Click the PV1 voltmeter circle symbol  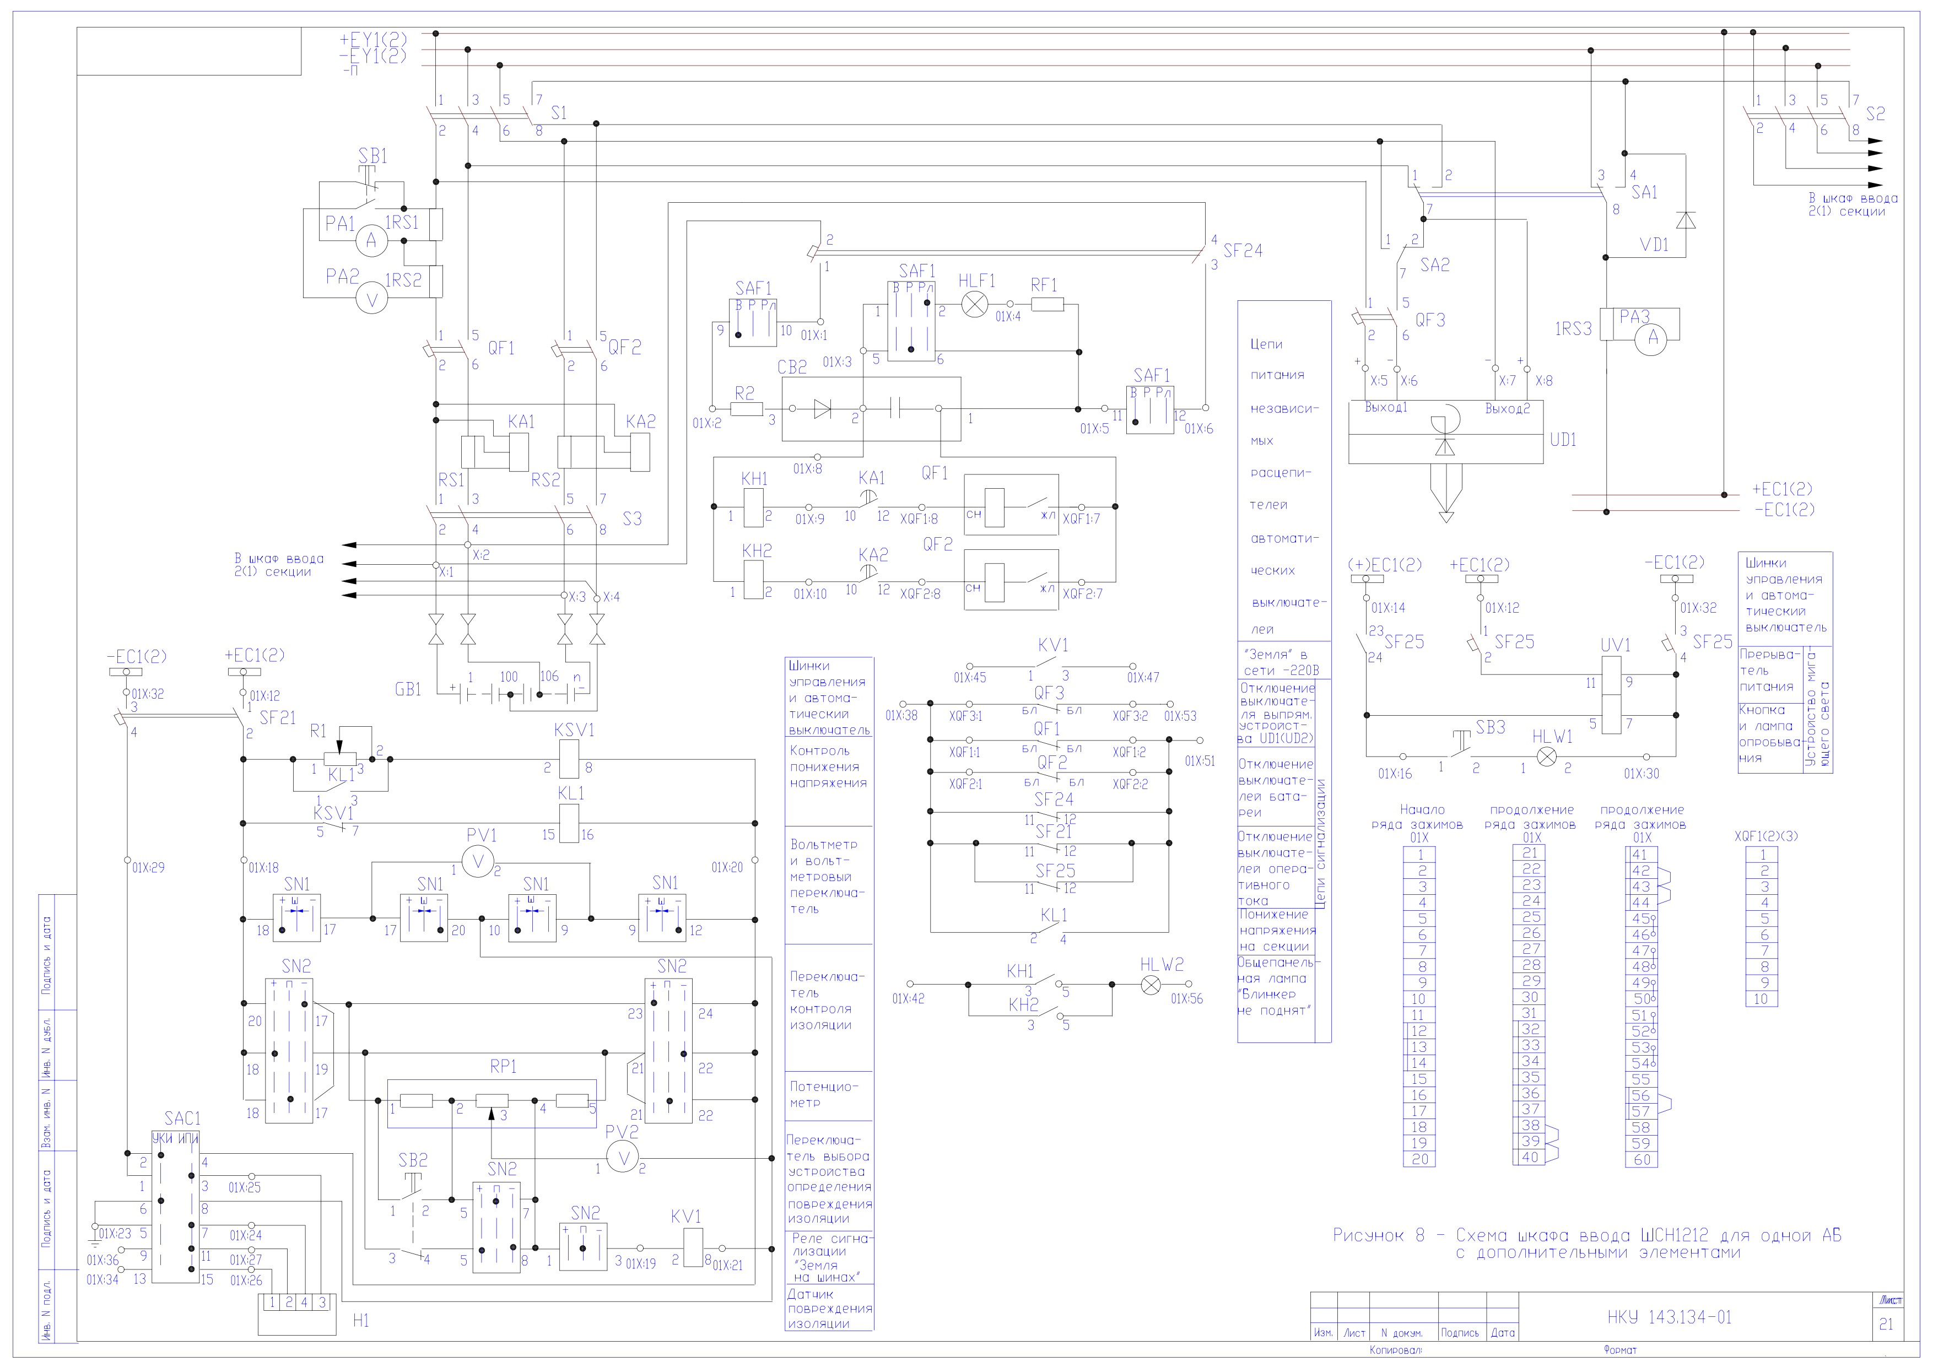tap(478, 863)
